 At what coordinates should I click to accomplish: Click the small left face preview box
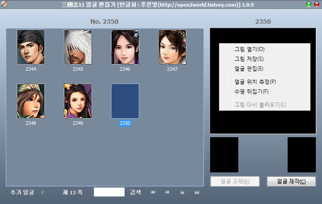(x=224, y=155)
